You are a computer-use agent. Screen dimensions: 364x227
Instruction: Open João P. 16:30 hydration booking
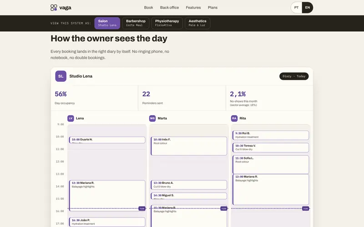tap(107, 222)
